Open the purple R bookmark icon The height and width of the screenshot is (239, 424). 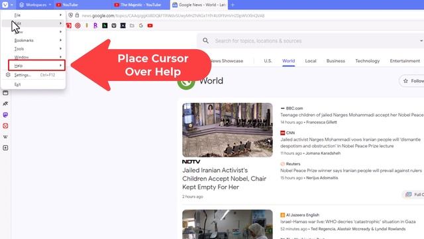[95, 25]
